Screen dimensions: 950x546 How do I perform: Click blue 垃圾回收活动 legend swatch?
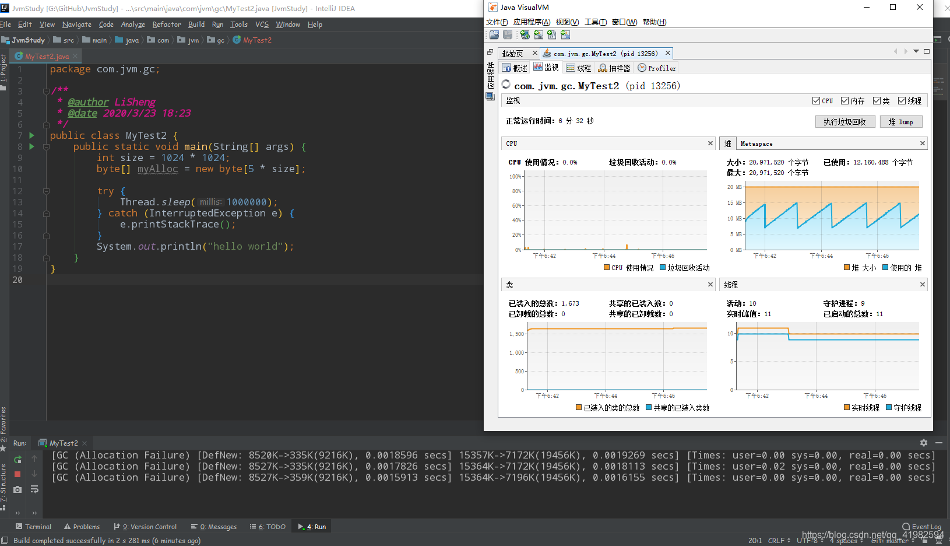663,268
